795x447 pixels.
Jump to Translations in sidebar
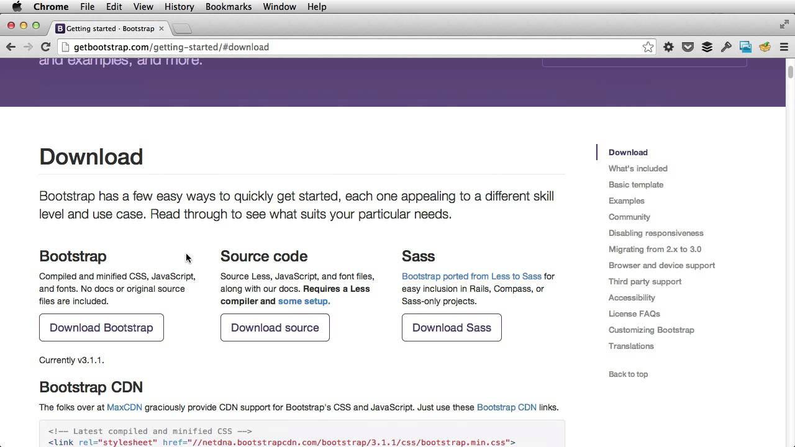point(631,346)
